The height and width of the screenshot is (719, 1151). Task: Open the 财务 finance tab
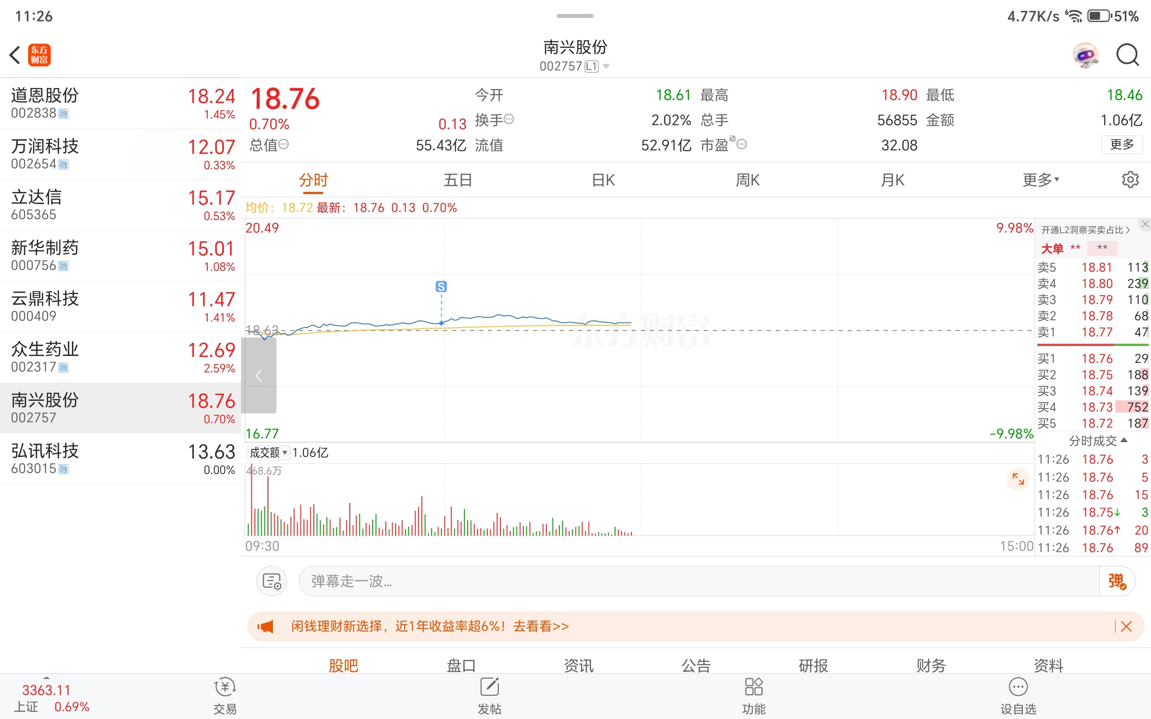(x=931, y=665)
